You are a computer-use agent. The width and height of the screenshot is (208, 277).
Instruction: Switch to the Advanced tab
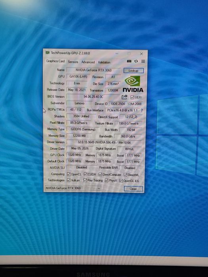pyautogui.click(x=88, y=62)
